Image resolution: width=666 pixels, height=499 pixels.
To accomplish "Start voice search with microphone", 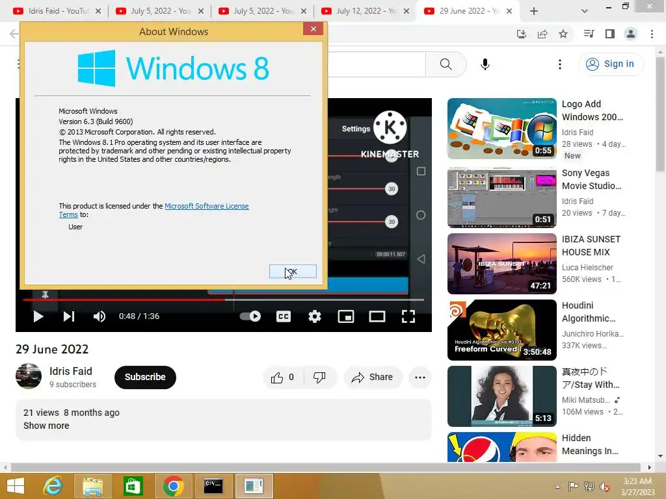I will [x=485, y=64].
